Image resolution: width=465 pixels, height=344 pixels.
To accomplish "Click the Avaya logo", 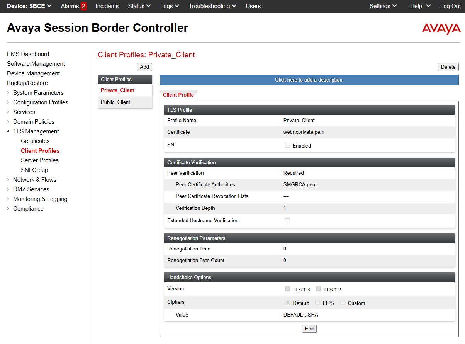I will click(441, 29).
